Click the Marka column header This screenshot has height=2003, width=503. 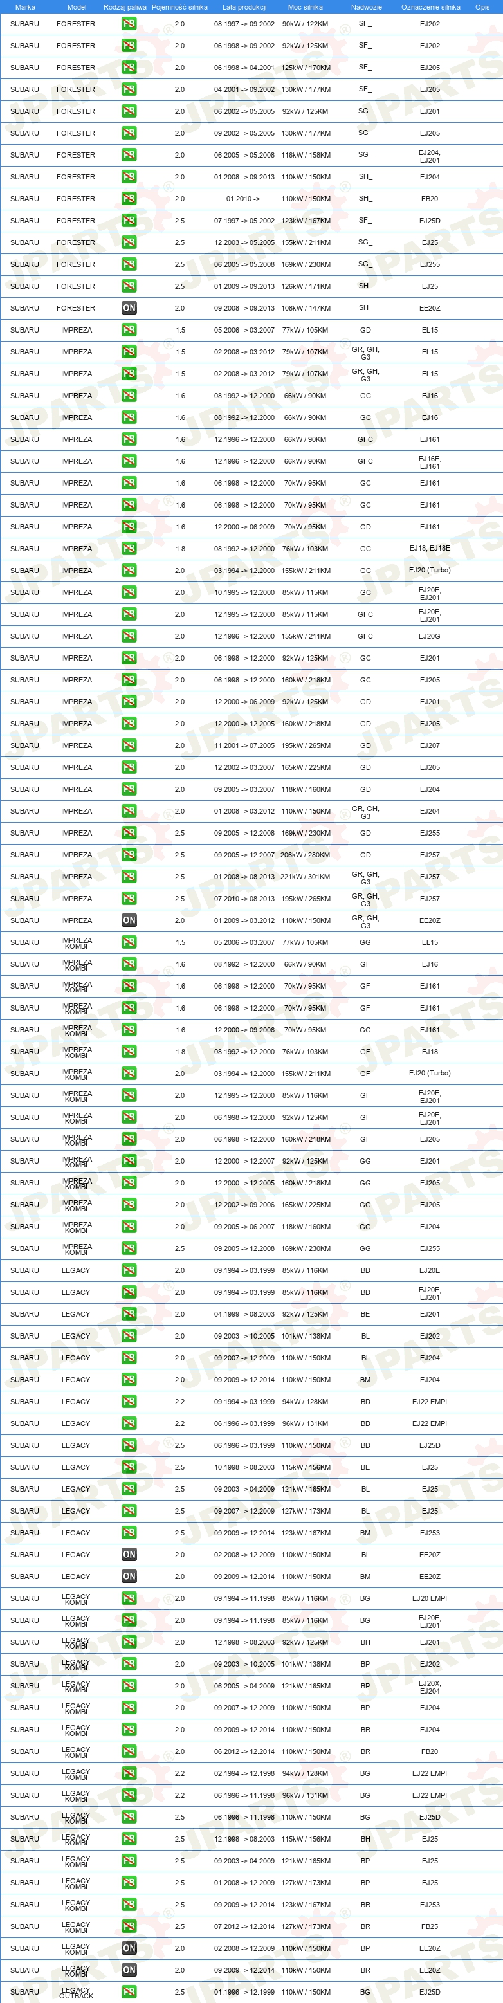25,7
